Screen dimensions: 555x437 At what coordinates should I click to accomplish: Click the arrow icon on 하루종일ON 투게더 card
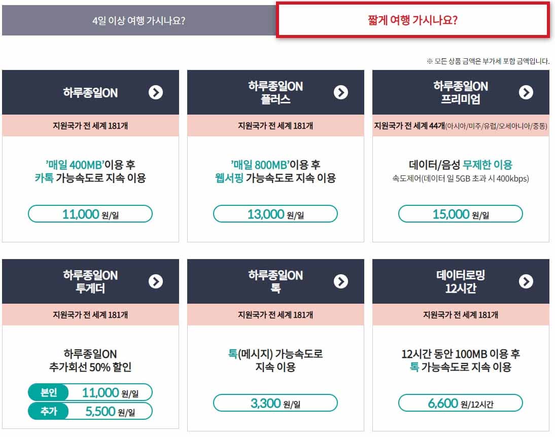coord(156,282)
